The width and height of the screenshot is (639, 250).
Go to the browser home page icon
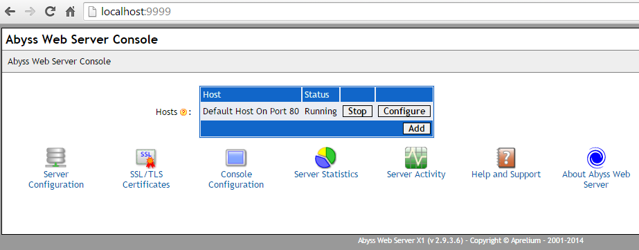[x=70, y=12]
